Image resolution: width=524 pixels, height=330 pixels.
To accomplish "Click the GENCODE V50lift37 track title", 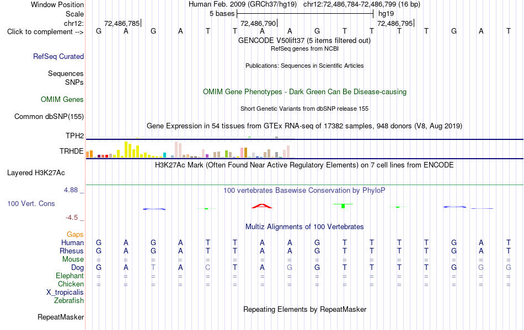I will (x=304, y=40).
